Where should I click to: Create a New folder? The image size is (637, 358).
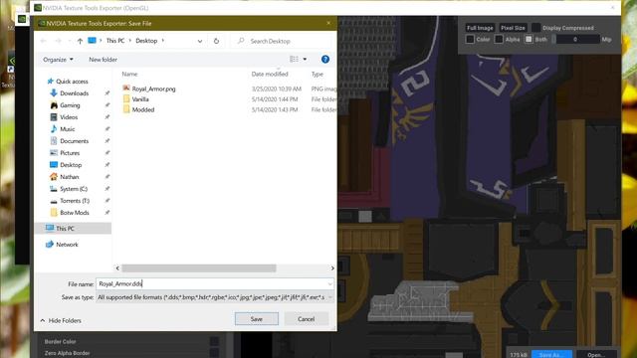103,60
